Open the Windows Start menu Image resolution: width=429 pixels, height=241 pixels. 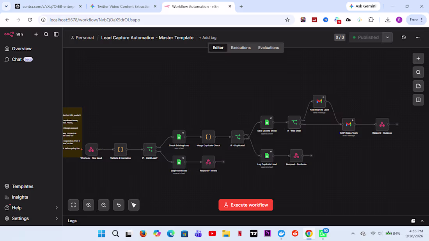click(101, 234)
